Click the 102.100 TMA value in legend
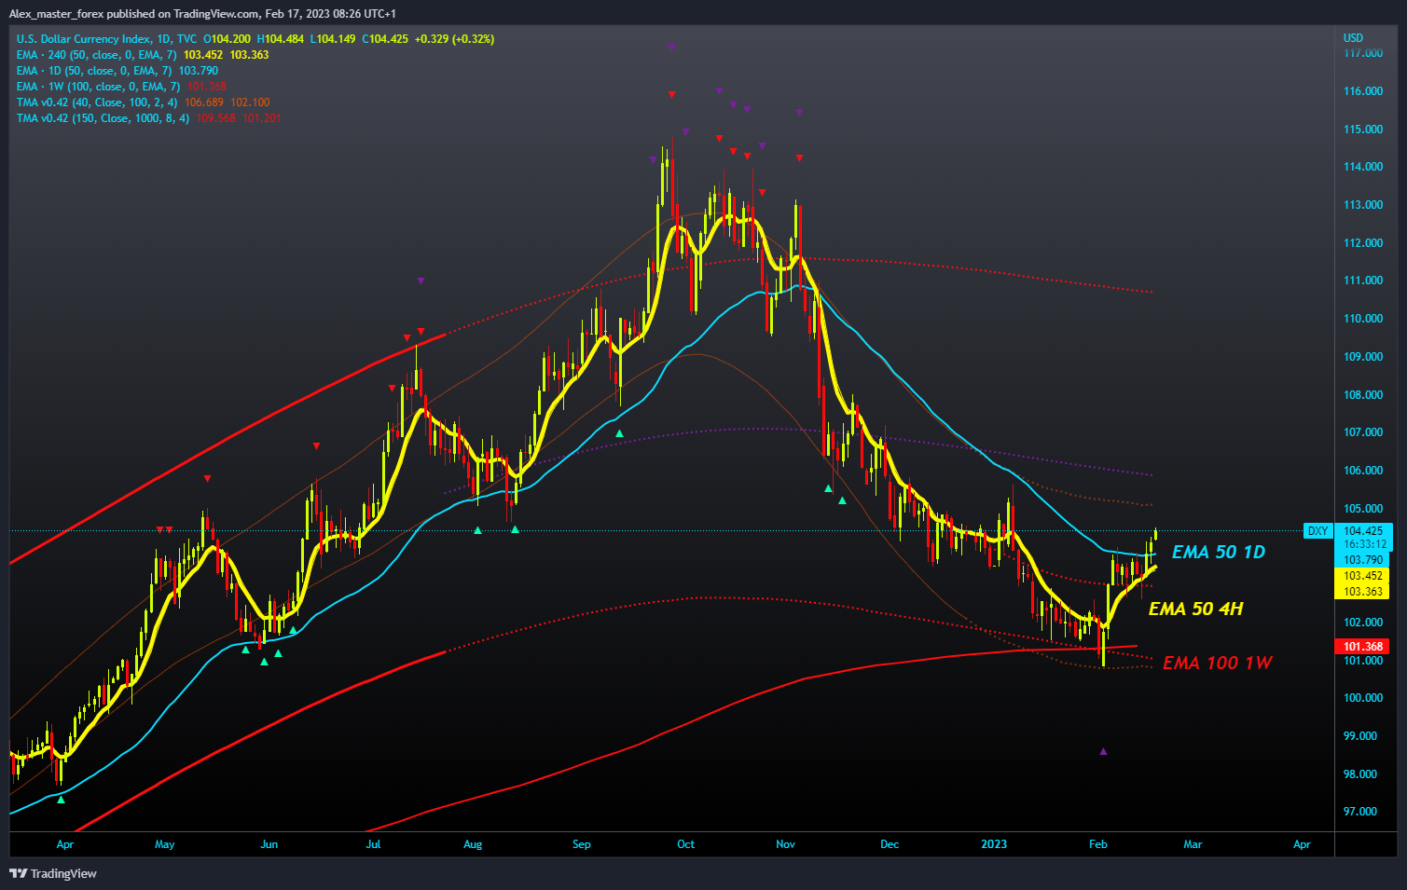The width and height of the screenshot is (1407, 890). pyautogui.click(x=250, y=103)
